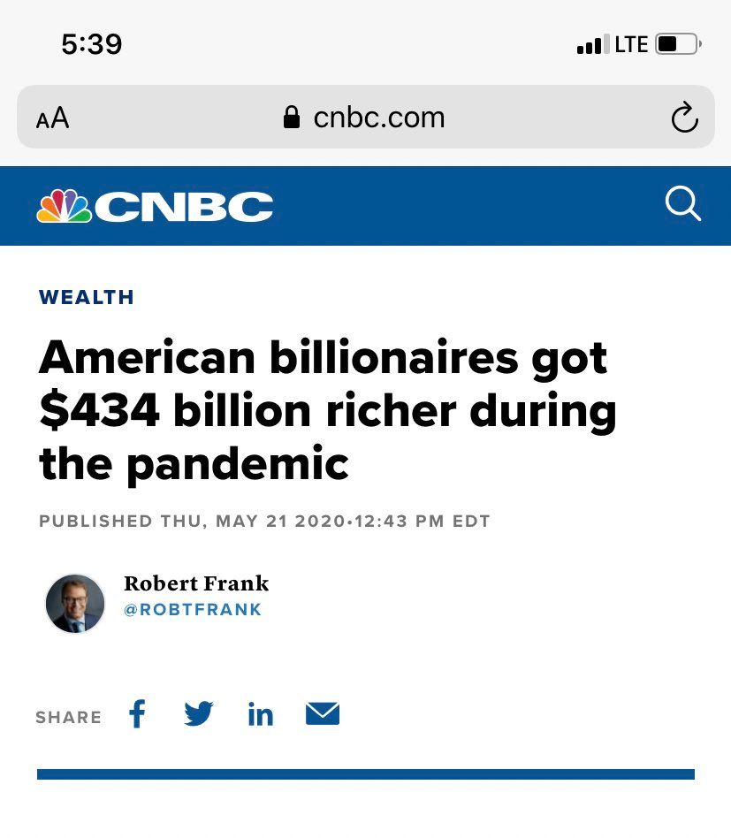The height and width of the screenshot is (838, 731).
Task: Tap the battery indicator in status bar
Action: pos(678,44)
